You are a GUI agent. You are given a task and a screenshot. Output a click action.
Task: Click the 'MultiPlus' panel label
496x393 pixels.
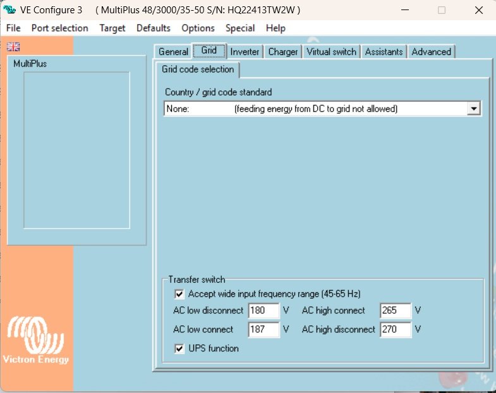tap(30, 64)
